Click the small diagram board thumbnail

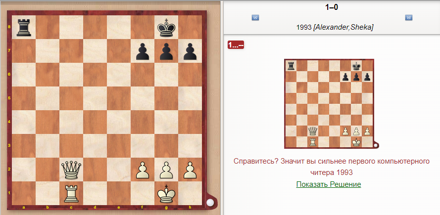click(329, 103)
